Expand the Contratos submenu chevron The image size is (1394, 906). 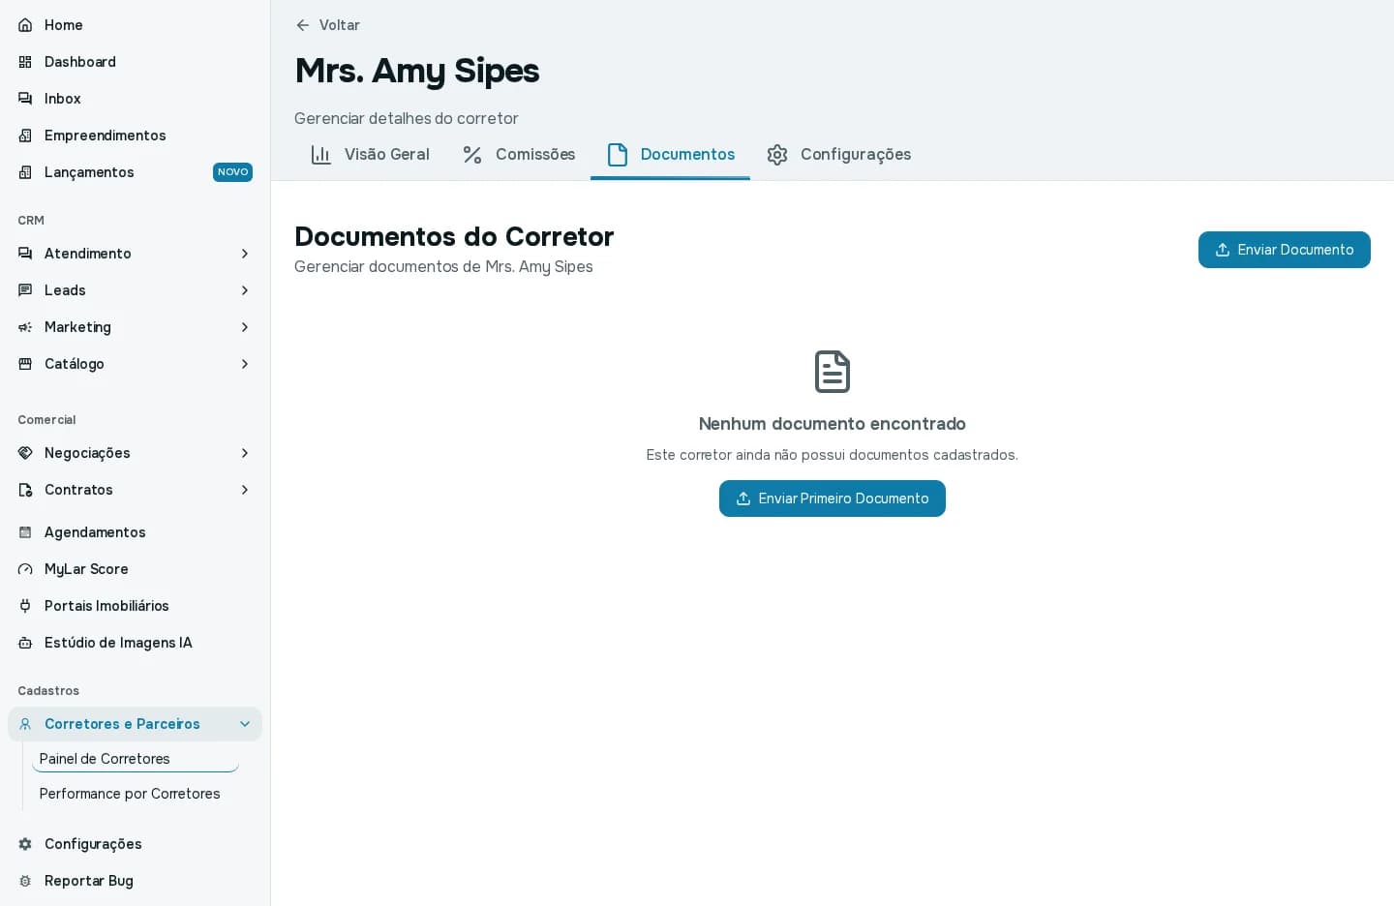[x=245, y=490]
